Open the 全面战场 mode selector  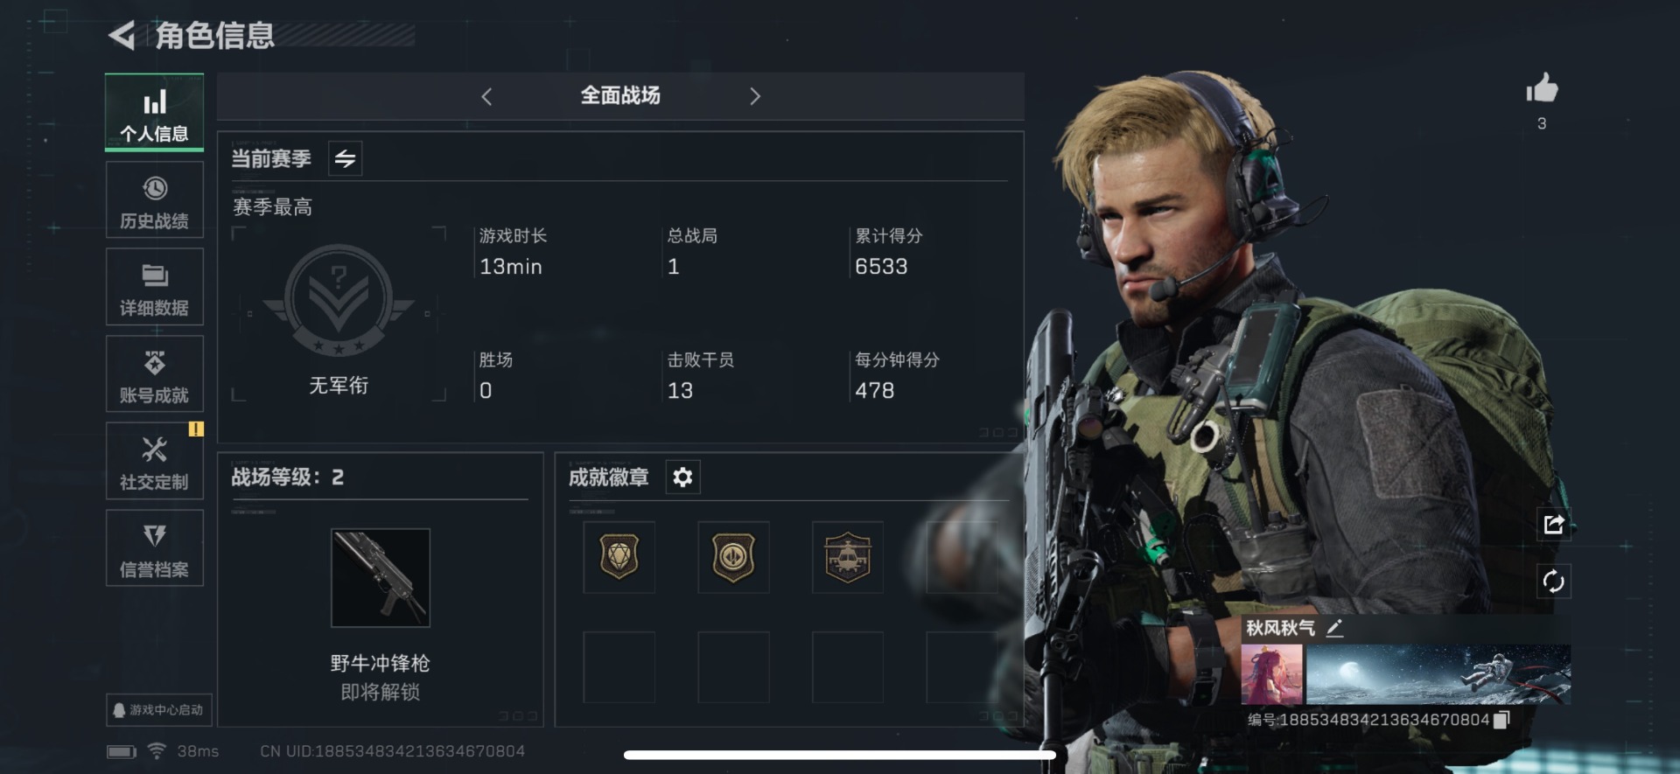(x=620, y=96)
